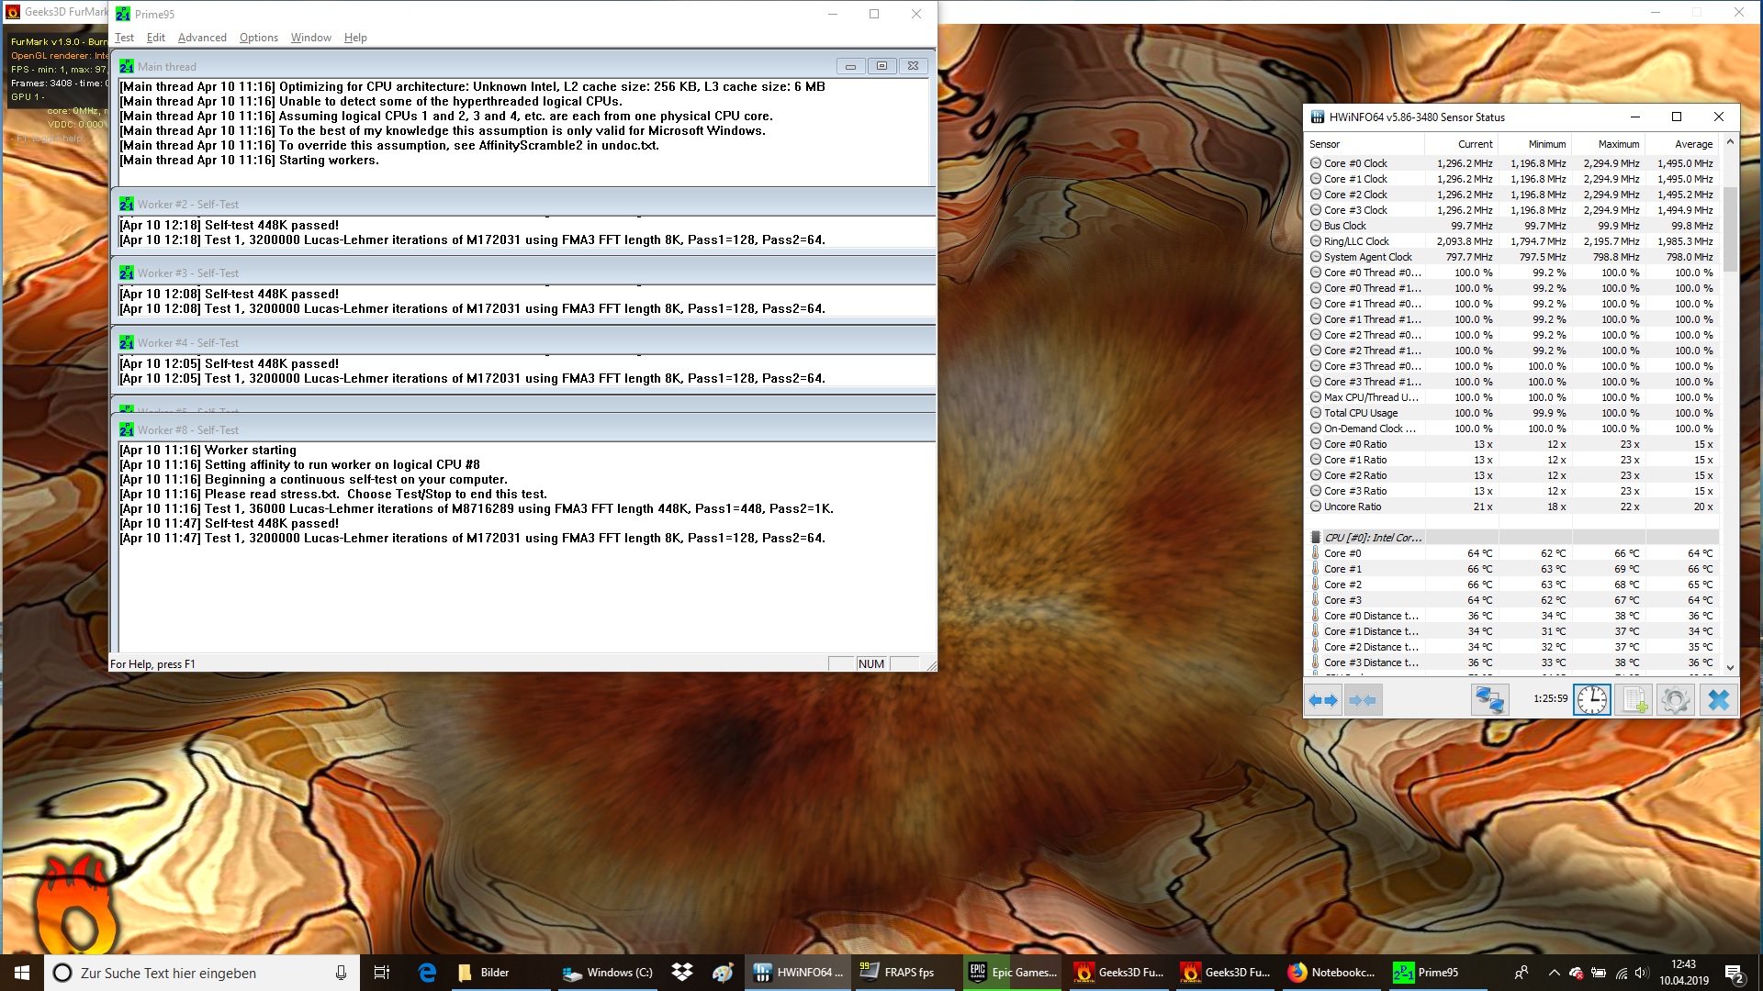Click the expand columns arrows button in HWiNFO

(1323, 700)
